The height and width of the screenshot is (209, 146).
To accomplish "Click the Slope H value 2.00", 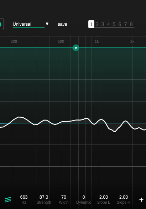I will pos(124,197).
